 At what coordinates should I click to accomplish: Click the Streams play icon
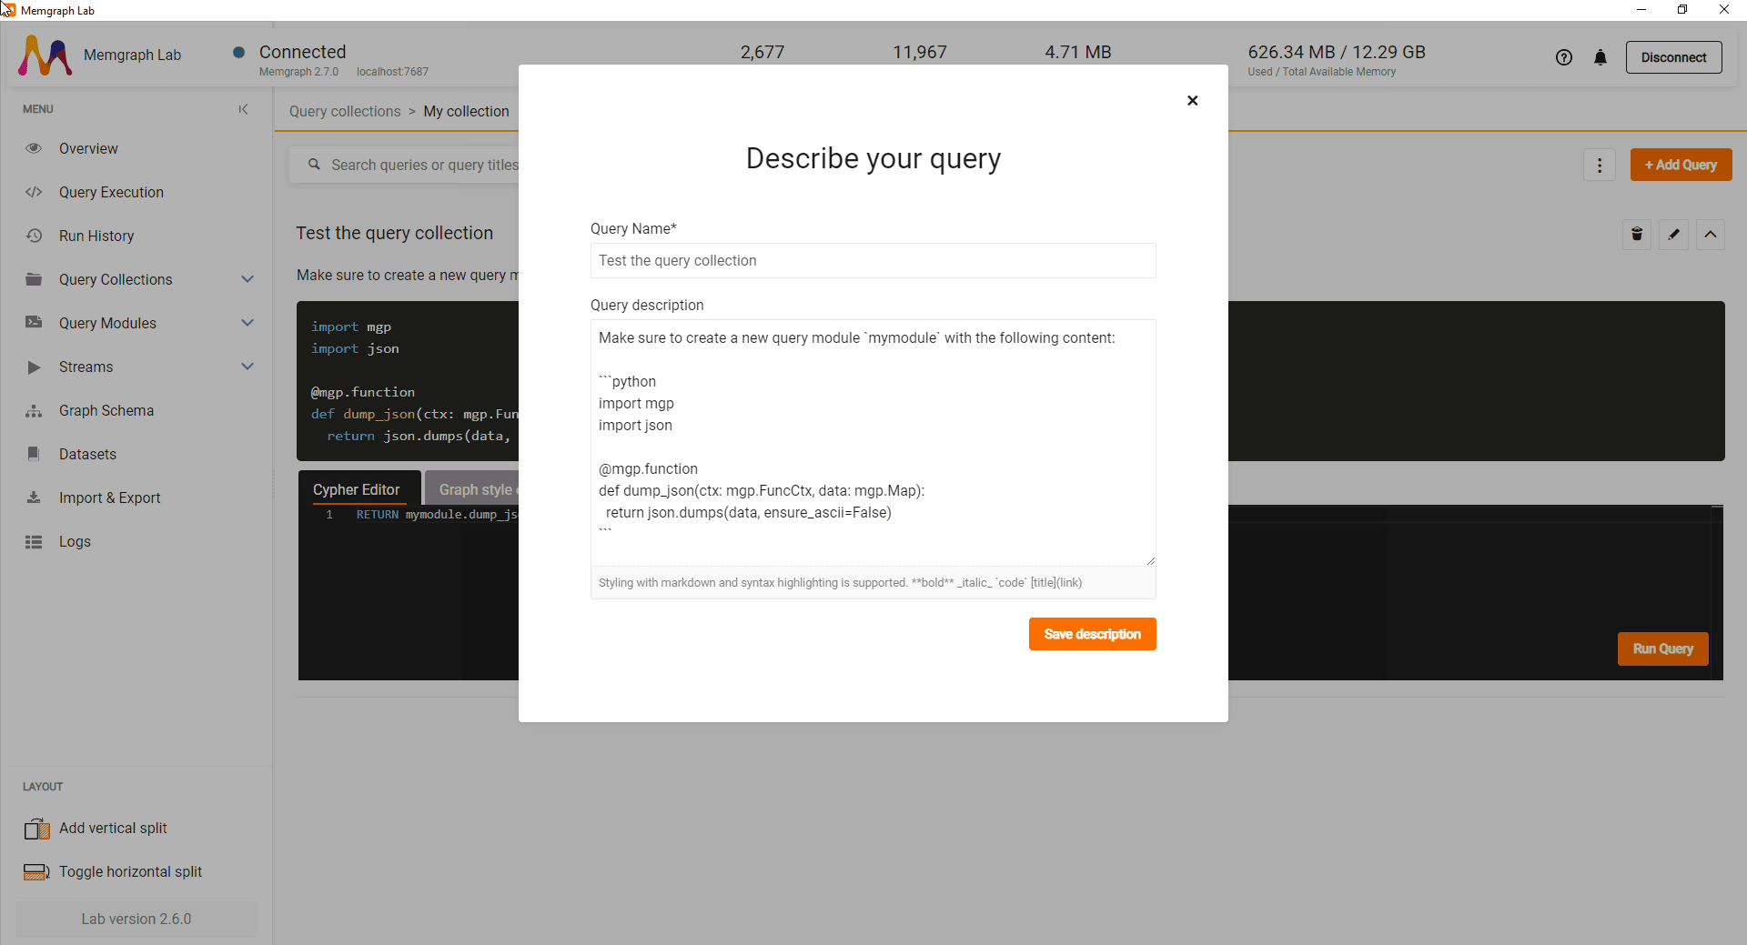(34, 367)
